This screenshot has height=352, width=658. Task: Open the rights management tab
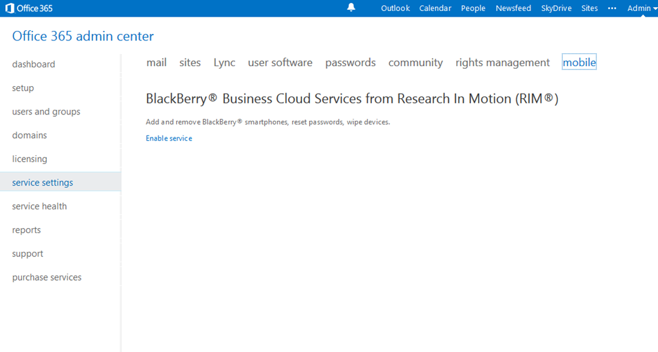tap(502, 62)
